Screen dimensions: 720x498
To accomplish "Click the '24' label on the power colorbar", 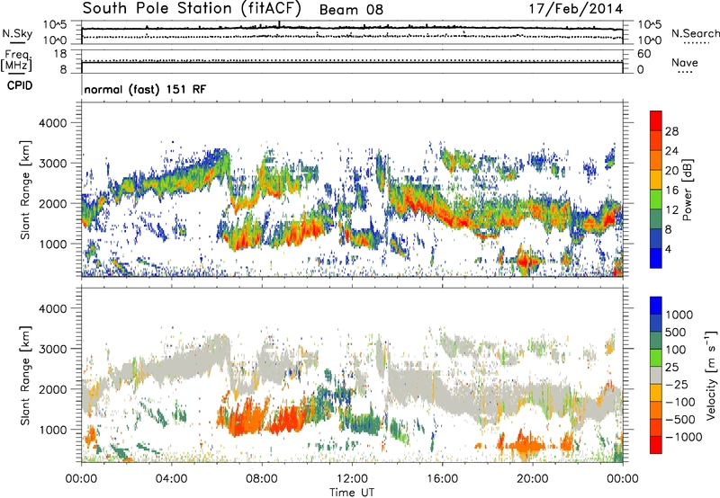I will click(x=671, y=151).
